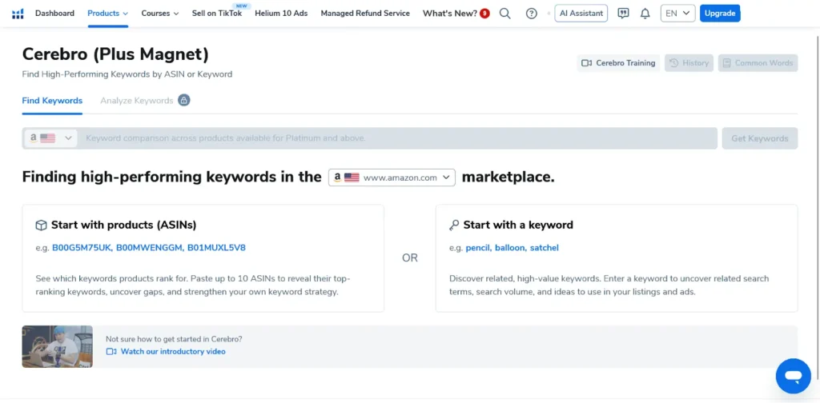Image resolution: width=820 pixels, height=403 pixels.
Task: Expand the Products menu
Action: [x=108, y=14]
